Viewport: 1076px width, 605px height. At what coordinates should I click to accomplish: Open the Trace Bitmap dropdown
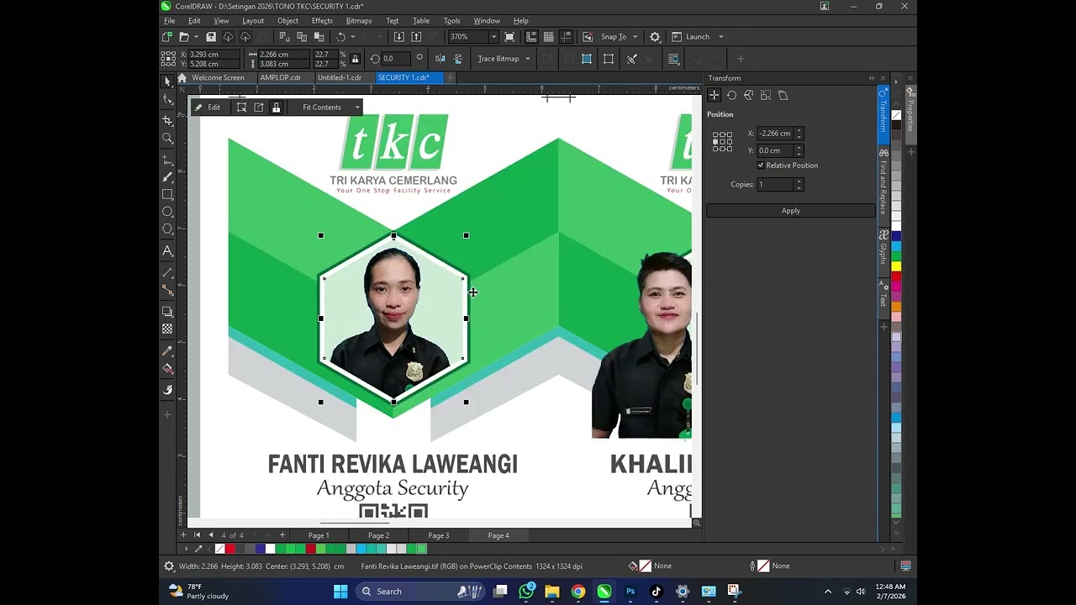coord(528,59)
